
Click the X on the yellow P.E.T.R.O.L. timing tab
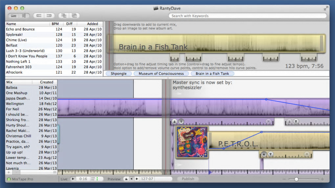coord(307,154)
